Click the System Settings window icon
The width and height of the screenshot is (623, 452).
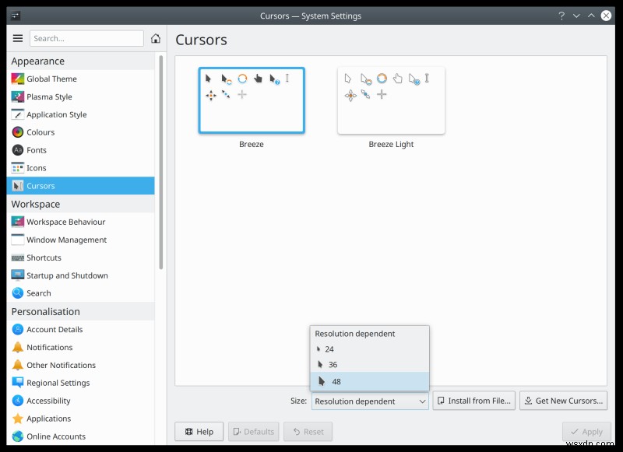[x=16, y=16]
